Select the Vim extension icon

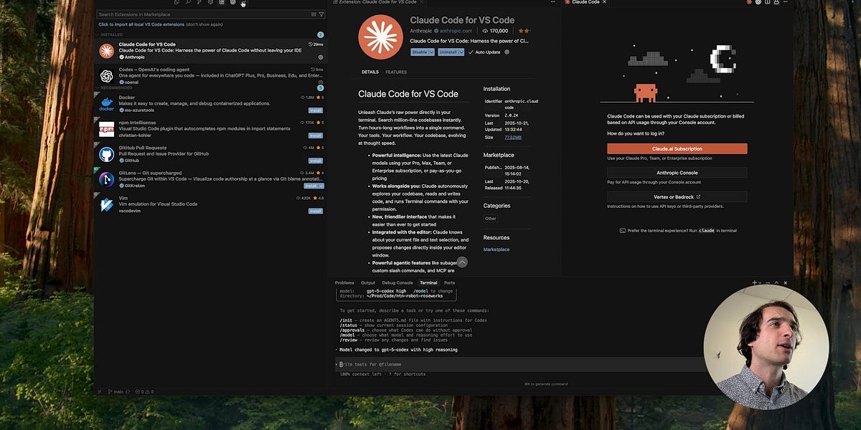108,206
